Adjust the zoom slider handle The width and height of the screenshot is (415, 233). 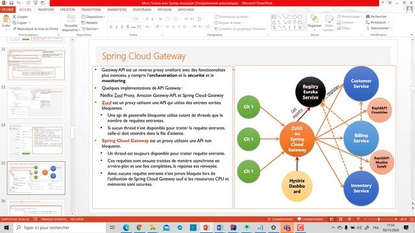pos(379,219)
